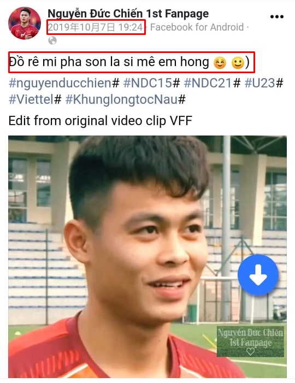Screen dimensions: 295x383
Task: Click the Edit from original video clip text
Action: [x=100, y=121]
